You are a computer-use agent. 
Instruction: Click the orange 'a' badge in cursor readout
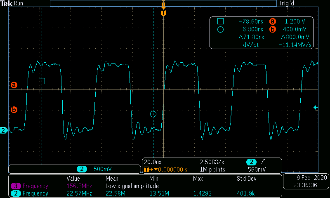point(272,21)
